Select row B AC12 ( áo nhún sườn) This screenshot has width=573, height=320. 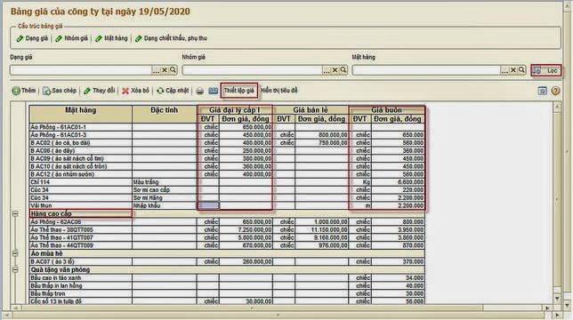point(227,174)
